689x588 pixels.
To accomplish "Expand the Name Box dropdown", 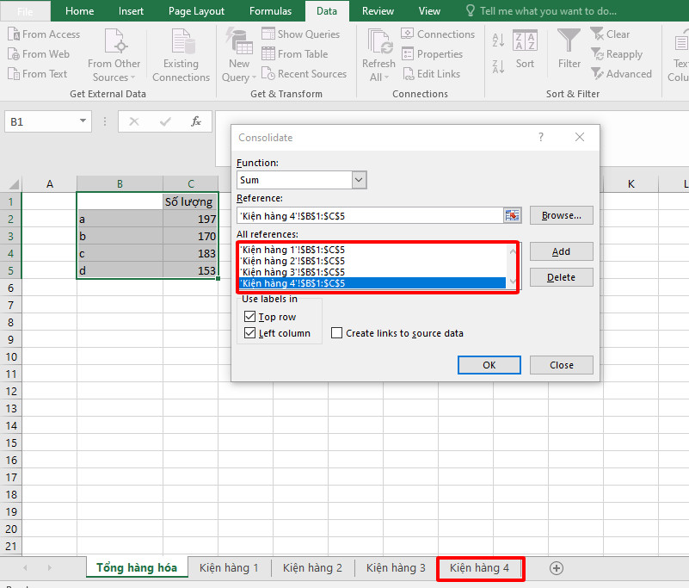I will coord(83,121).
